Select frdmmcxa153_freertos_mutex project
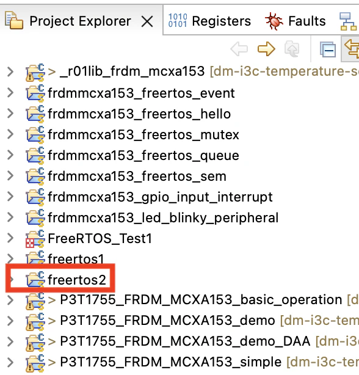This screenshot has width=359, height=375. point(143,134)
